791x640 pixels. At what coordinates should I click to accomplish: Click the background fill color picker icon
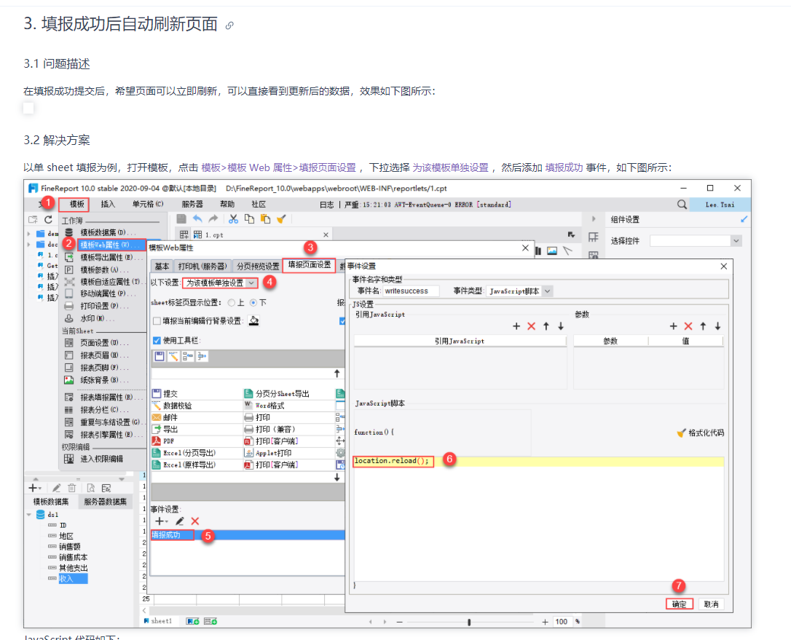253,321
